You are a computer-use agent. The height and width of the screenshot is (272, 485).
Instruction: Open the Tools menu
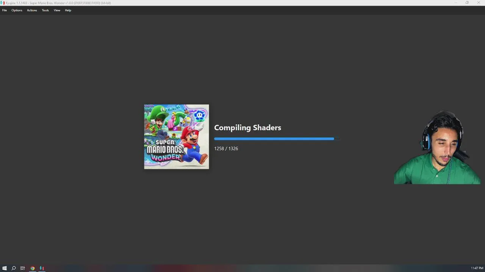pos(45,10)
